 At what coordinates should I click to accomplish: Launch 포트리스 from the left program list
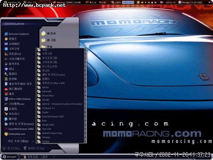12,114
